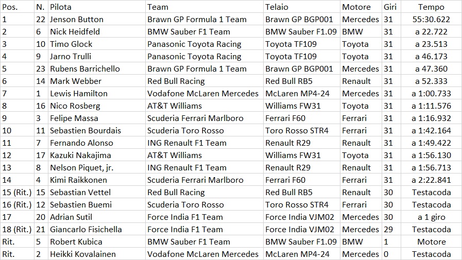
Task: Click the Robert Kubica cell
Action: (97, 242)
